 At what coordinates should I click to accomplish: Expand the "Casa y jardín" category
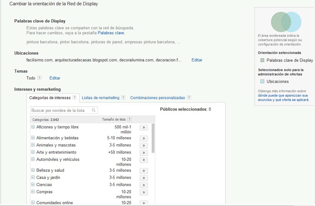pyautogui.click(x=33, y=178)
